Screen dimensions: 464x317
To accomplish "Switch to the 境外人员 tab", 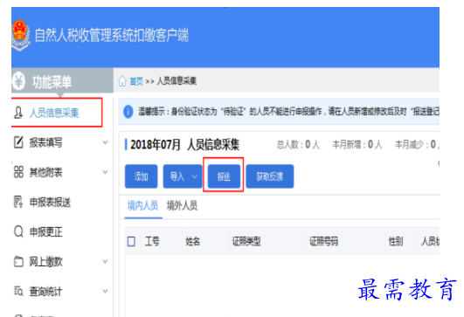I will click(x=182, y=205).
